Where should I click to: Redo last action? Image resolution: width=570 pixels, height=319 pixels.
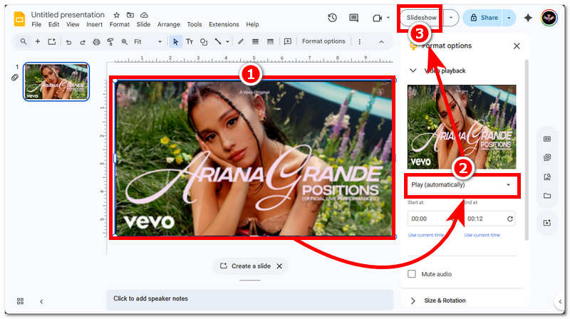pos(83,42)
